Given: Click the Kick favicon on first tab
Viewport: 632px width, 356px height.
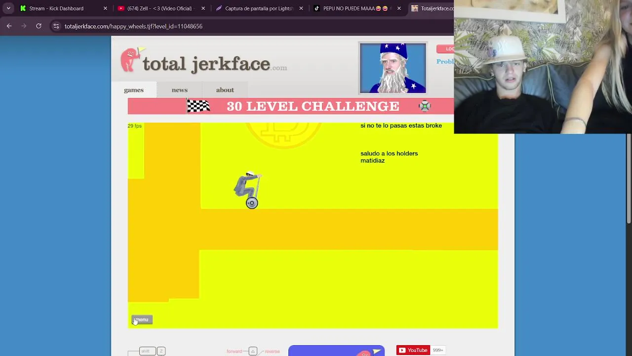Looking at the screenshot, I should click(23, 8).
